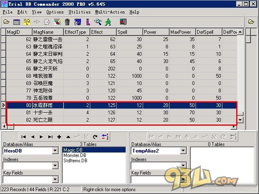Click the trash can delete icon
The width and height of the screenshot is (259, 194).
pos(67,22)
